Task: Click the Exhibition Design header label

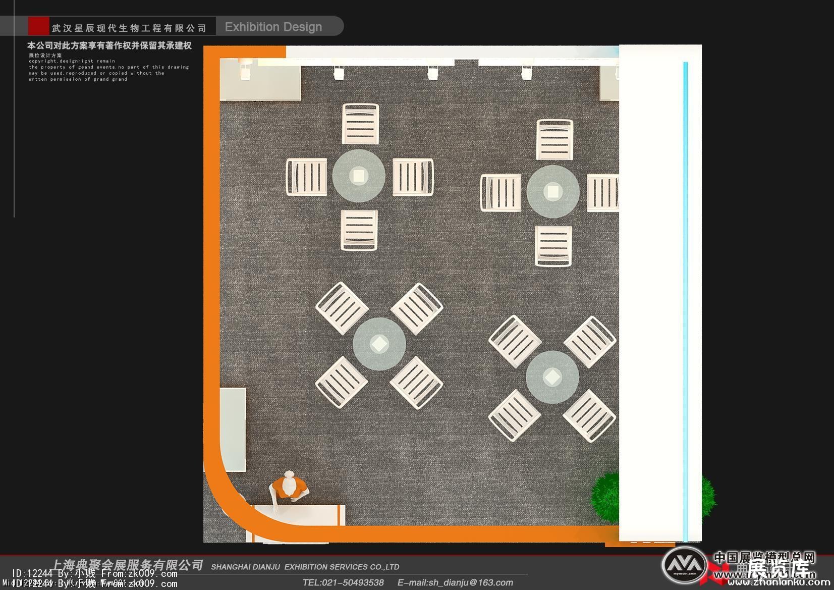Action: (273, 27)
